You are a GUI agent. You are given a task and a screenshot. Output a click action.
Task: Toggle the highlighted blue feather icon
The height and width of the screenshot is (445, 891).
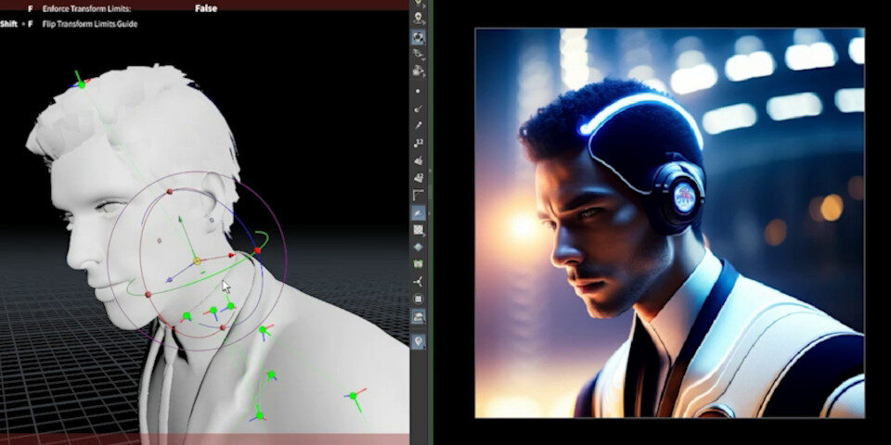point(419,213)
